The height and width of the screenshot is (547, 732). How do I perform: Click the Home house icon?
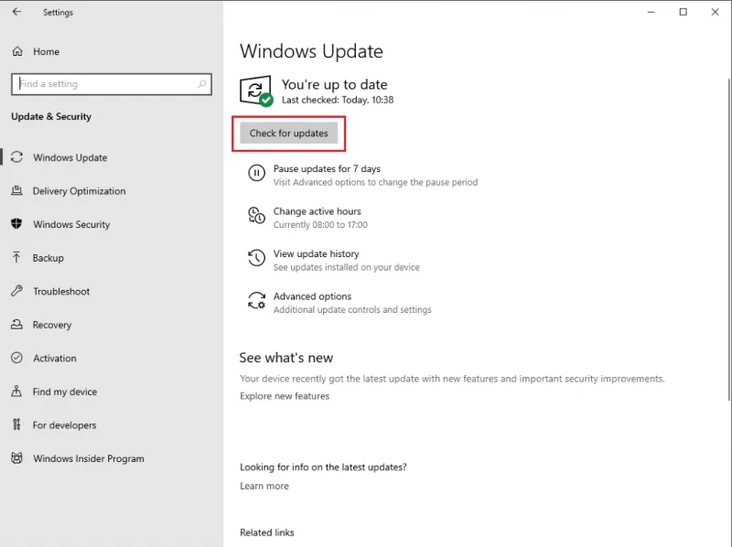(17, 51)
